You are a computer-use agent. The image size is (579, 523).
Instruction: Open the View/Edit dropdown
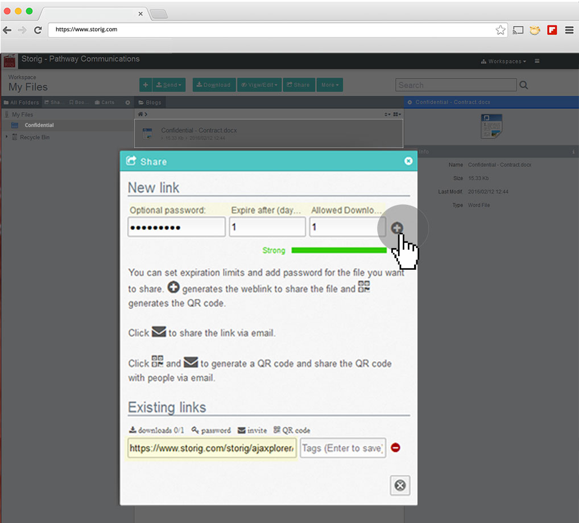click(x=259, y=85)
